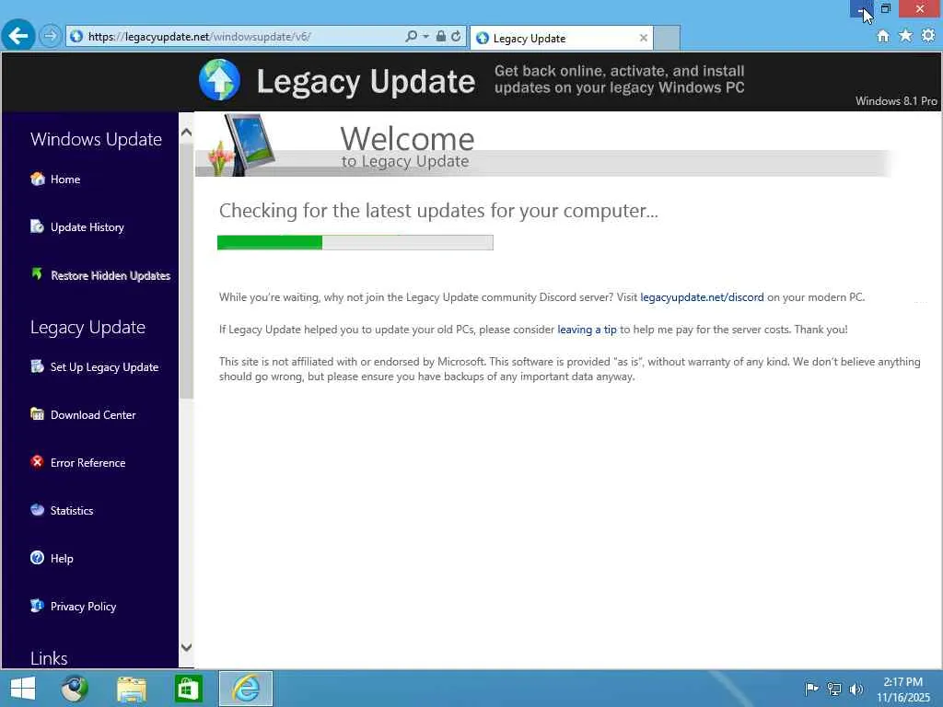
Task: Open Favorites star icon
Action: (905, 36)
